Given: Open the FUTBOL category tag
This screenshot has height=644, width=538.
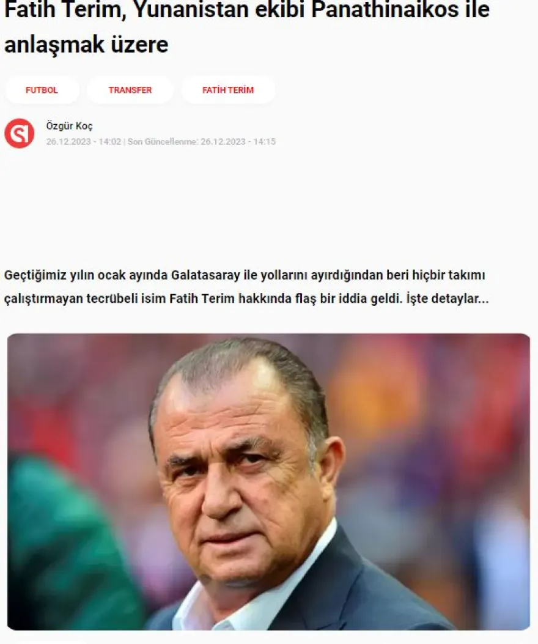Looking at the screenshot, I should [x=42, y=90].
